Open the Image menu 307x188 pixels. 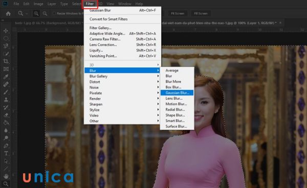[x=38, y=4]
